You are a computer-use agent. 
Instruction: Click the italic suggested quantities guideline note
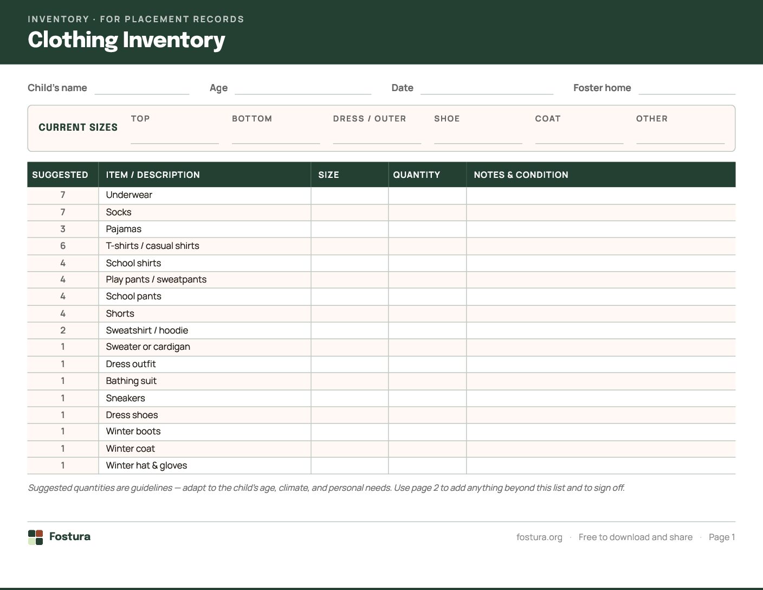pos(326,488)
